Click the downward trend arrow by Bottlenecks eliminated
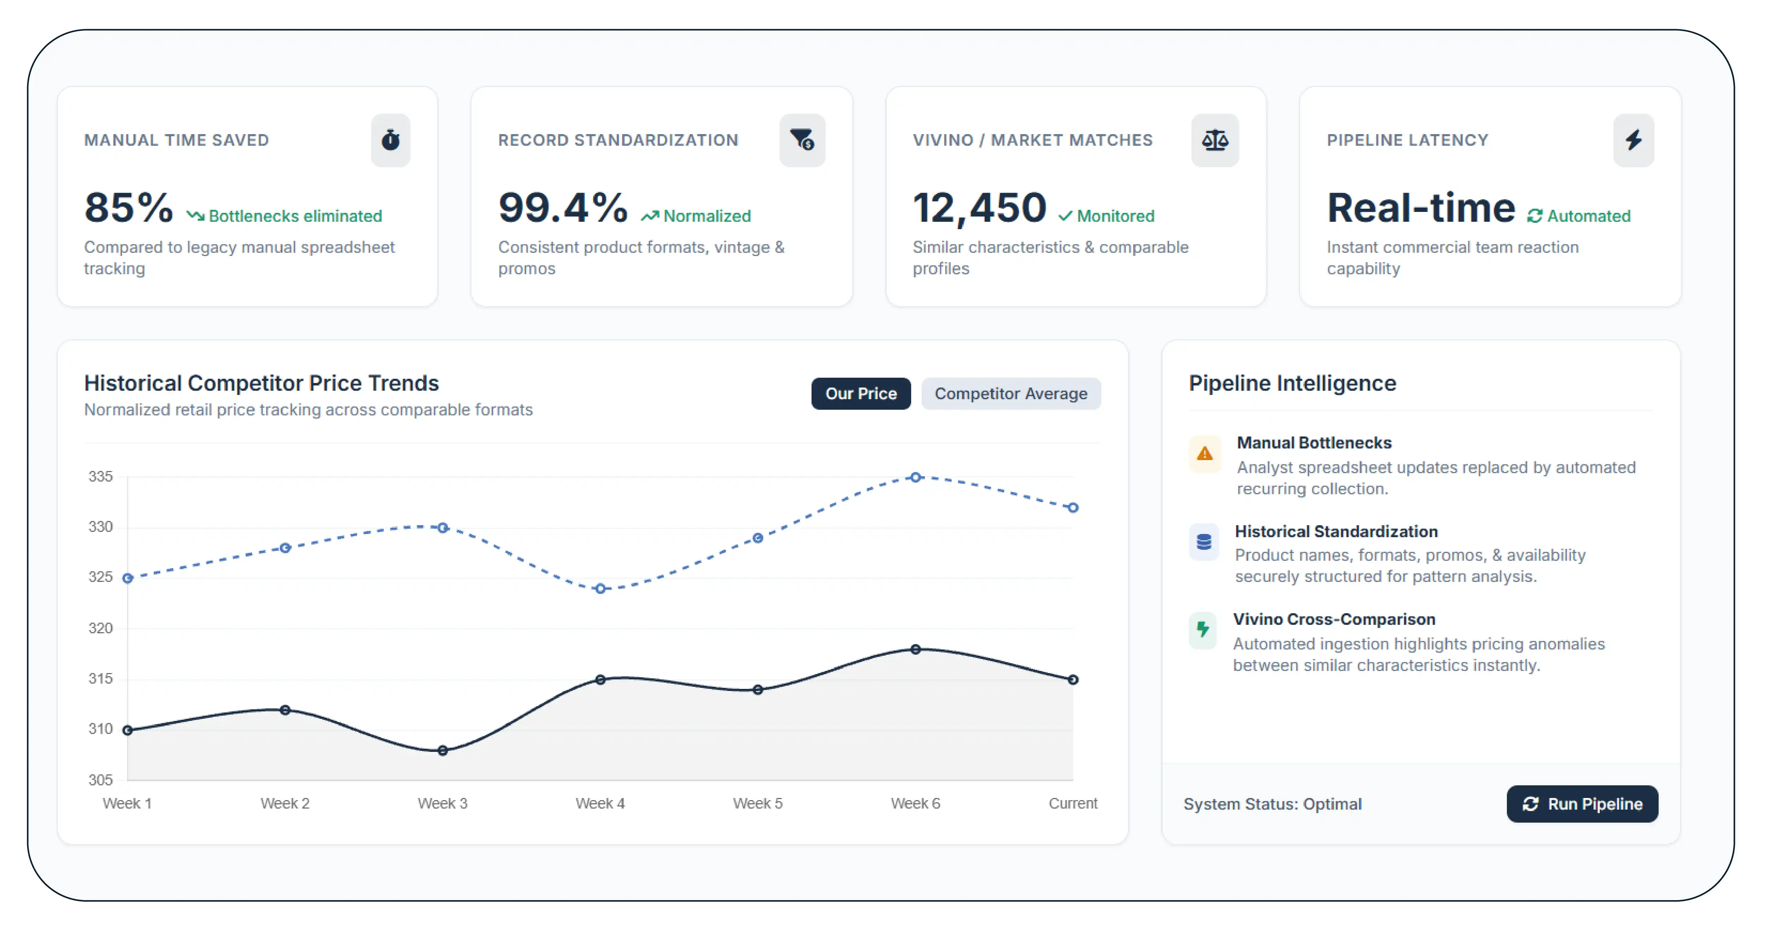1766x930 pixels. [195, 216]
